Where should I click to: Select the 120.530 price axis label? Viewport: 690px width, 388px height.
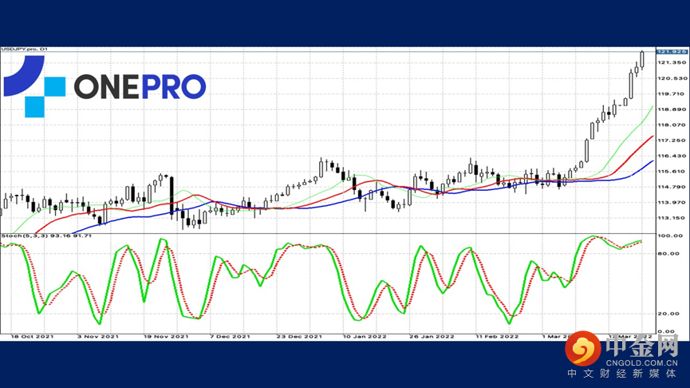672,78
